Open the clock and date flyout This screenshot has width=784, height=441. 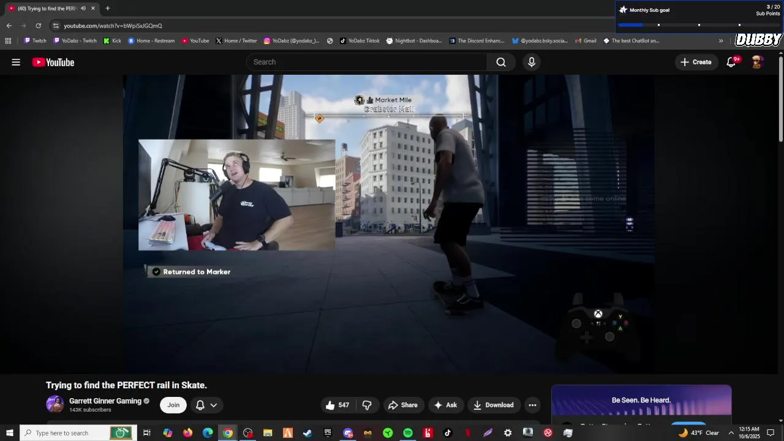749,433
